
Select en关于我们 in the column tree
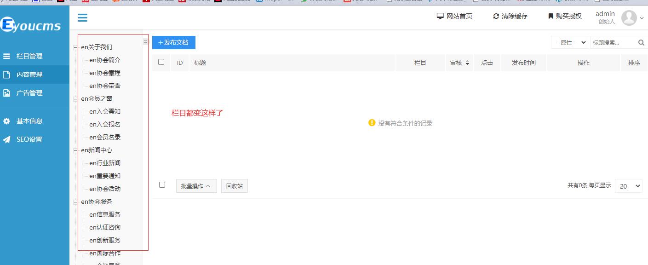(97, 47)
